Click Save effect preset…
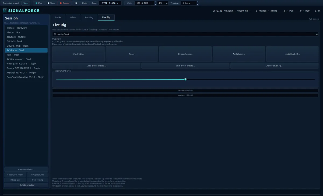 click(x=185, y=66)
